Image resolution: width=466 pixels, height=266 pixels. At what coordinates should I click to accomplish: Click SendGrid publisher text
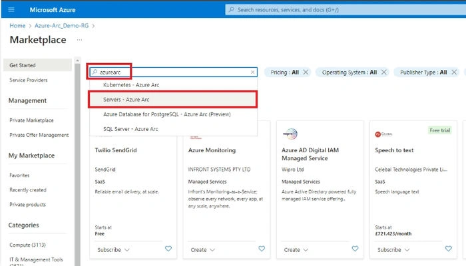coord(105,170)
